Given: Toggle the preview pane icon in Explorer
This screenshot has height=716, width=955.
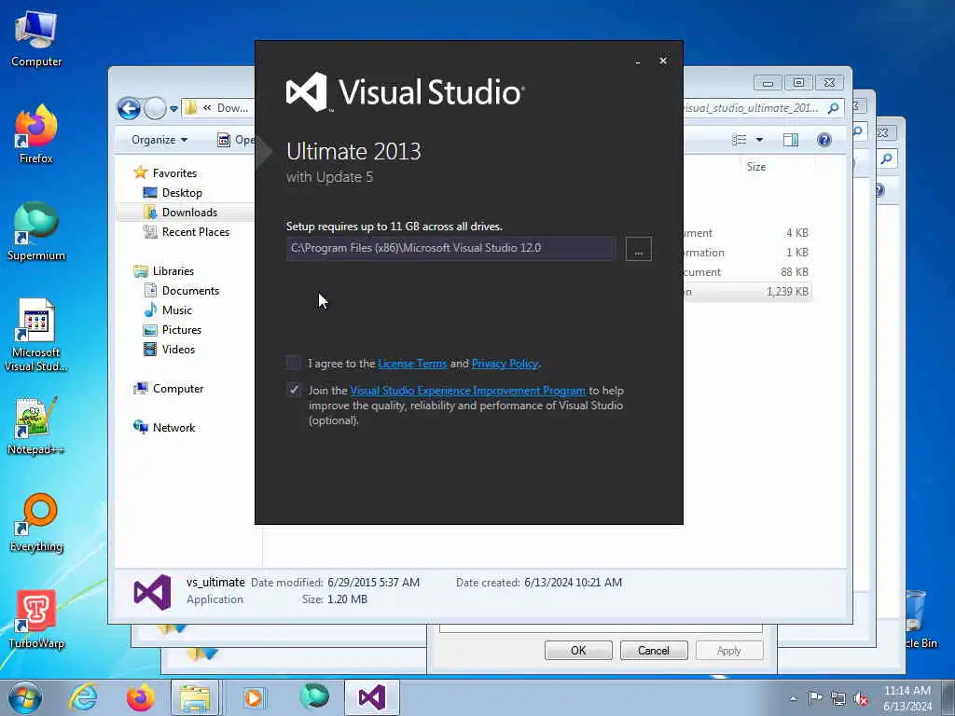Looking at the screenshot, I should tap(791, 140).
